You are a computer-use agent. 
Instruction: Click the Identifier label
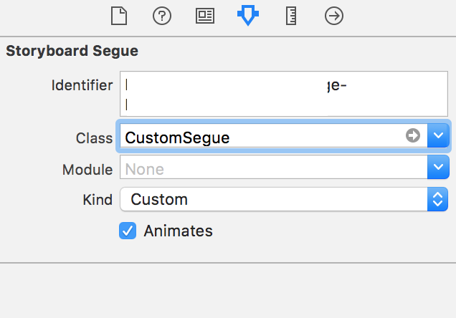82,85
